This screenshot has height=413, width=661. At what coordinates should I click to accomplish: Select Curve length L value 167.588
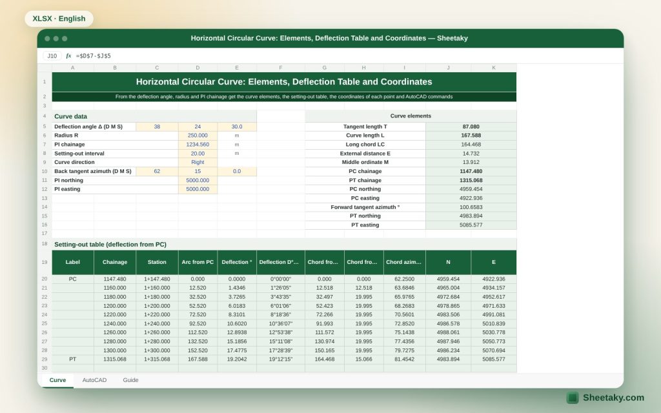tap(471, 136)
